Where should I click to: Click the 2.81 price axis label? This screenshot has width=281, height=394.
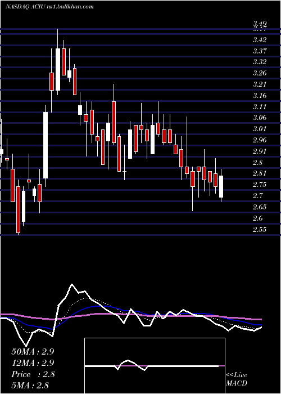[x=260, y=173]
